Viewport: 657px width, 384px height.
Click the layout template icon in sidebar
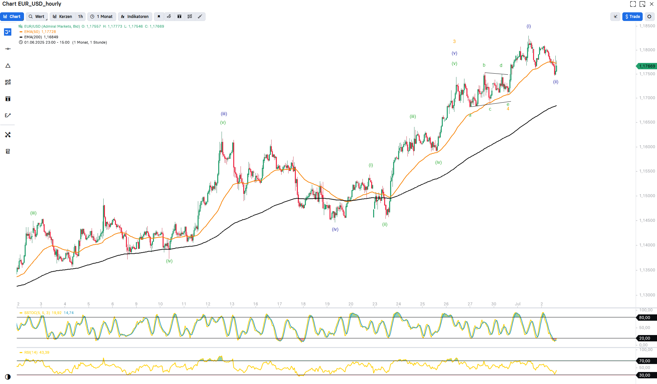click(8, 152)
